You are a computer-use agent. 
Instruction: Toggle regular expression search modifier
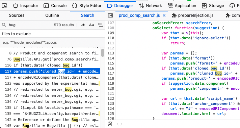tap(82, 25)
